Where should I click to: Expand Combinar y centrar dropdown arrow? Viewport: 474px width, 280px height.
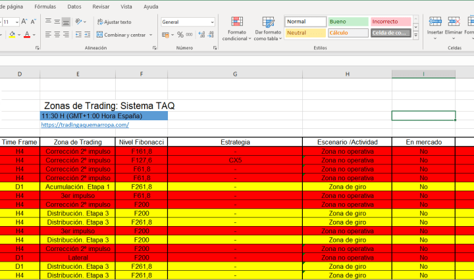pos(149,35)
